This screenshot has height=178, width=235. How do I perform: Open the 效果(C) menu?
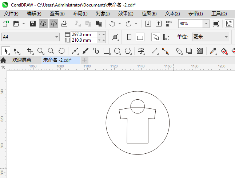point(126,13)
